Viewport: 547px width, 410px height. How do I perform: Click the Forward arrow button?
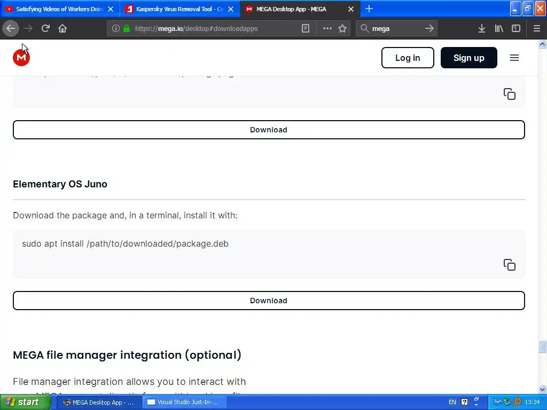28,28
